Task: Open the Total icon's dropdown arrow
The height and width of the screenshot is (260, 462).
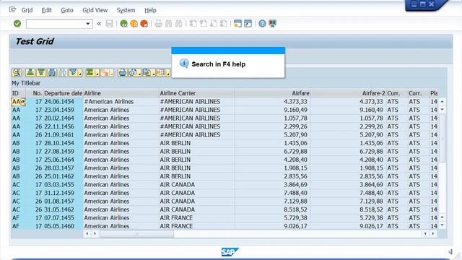Action: point(97,73)
